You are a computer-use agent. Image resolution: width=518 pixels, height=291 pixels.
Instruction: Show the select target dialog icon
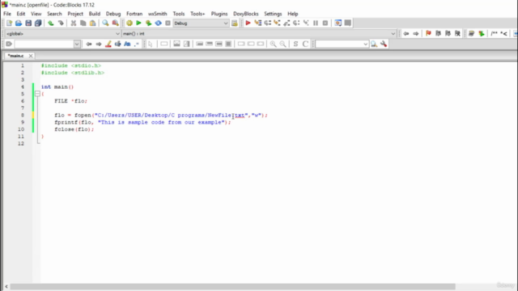tap(235, 23)
